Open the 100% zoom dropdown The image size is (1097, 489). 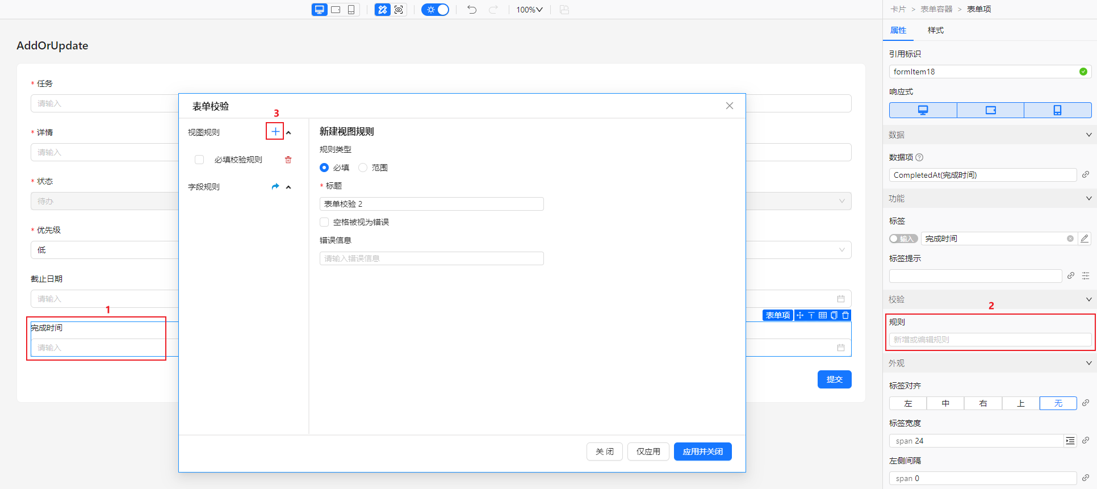click(x=529, y=10)
